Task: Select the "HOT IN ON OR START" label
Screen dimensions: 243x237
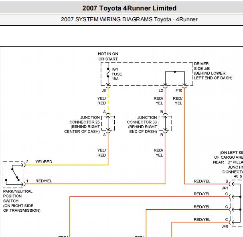Action: (108, 56)
